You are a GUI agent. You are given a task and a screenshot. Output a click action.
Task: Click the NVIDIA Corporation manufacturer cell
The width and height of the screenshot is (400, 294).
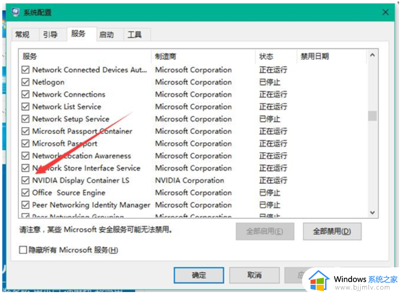tap(190, 180)
